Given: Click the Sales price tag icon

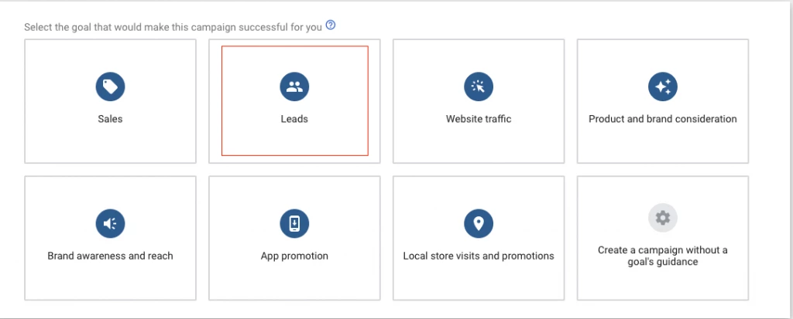Looking at the screenshot, I should [x=110, y=87].
